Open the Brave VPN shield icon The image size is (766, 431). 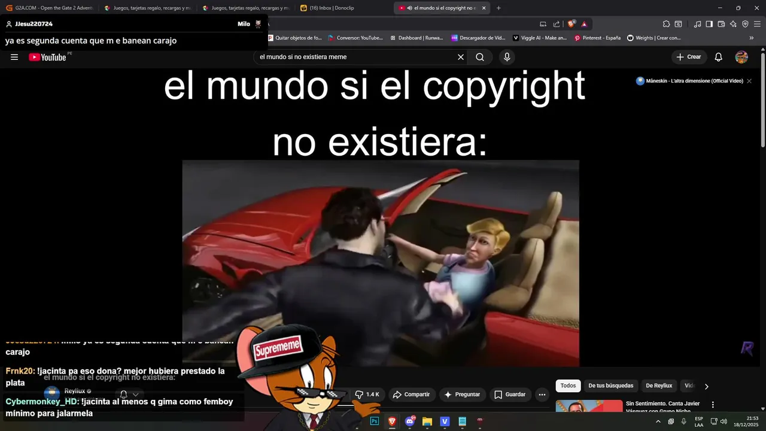tap(745, 24)
